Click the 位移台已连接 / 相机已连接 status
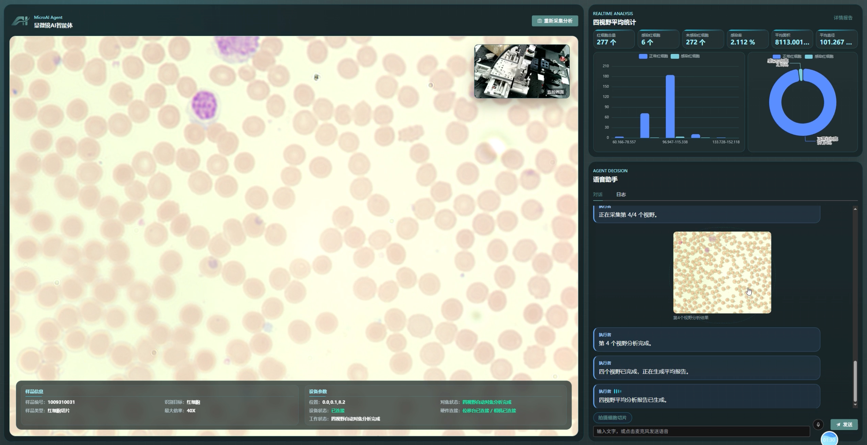Viewport: 867px width, 445px height. click(489, 411)
